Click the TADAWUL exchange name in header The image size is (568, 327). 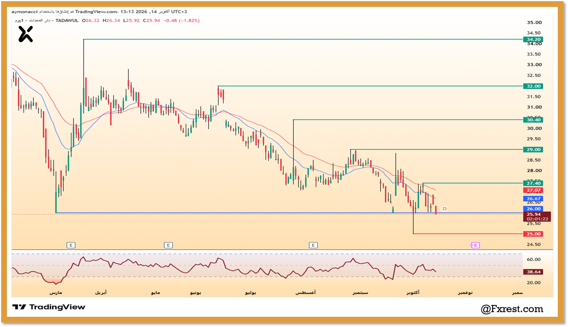[x=67, y=21]
